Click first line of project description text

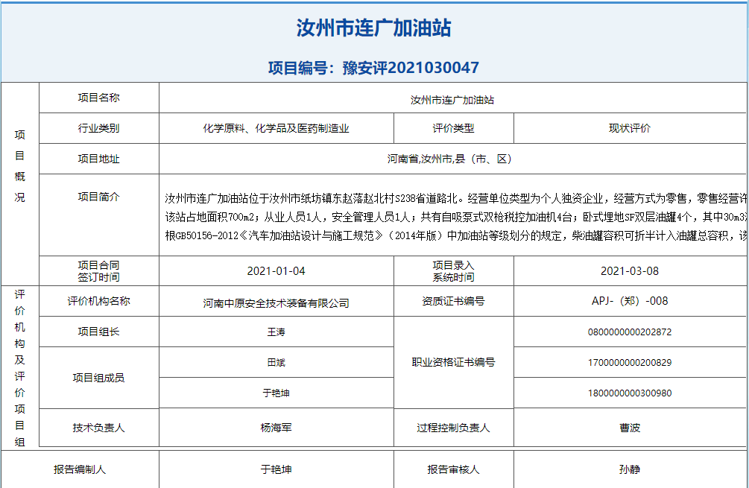(455, 198)
